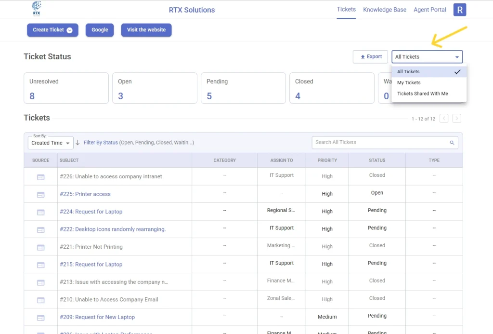Viewport: 493px width, 334px height.
Task: Click ticket #210 Unable to Access Company Email
Action: point(109,300)
